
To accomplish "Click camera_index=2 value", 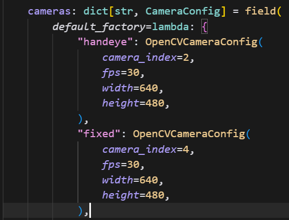I will coord(186,58).
